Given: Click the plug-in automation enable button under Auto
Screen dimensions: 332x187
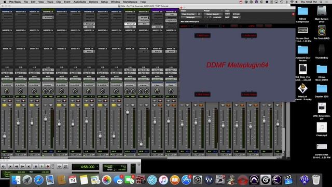Looking at the screenshot, I should click(227, 14).
